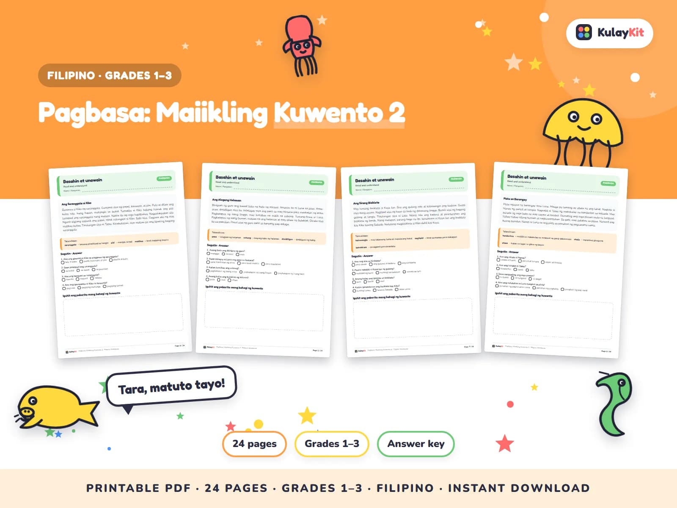Screen dimensions: 677x508
Task: Select the 'FILIPINO · GRADES 1–3' pill label
Action: pyautogui.click(x=110, y=75)
